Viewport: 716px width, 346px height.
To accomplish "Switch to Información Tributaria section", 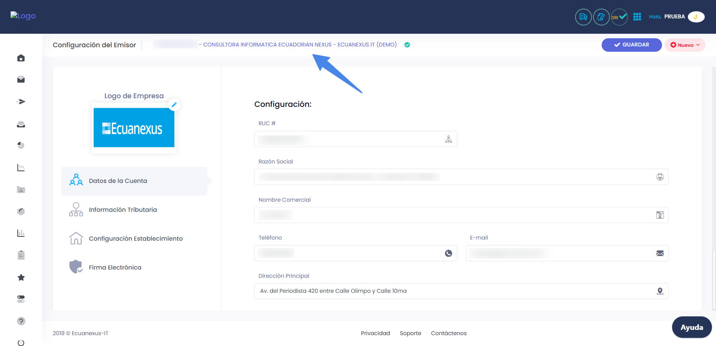I will click(x=123, y=210).
